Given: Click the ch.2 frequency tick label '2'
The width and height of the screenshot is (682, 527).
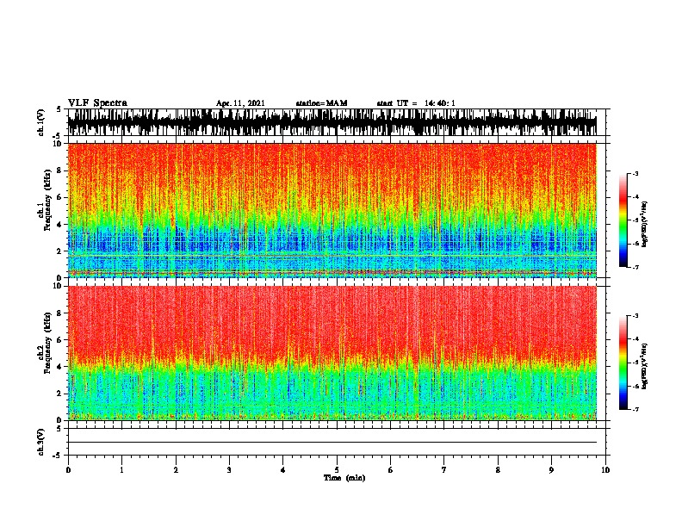Looking at the screenshot, I should click(x=59, y=394).
